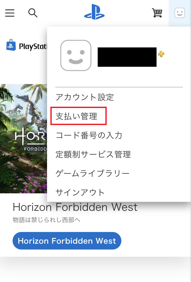Click the PlayStation Store shopping bag icon
191x282 pixels.
click(x=11, y=45)
